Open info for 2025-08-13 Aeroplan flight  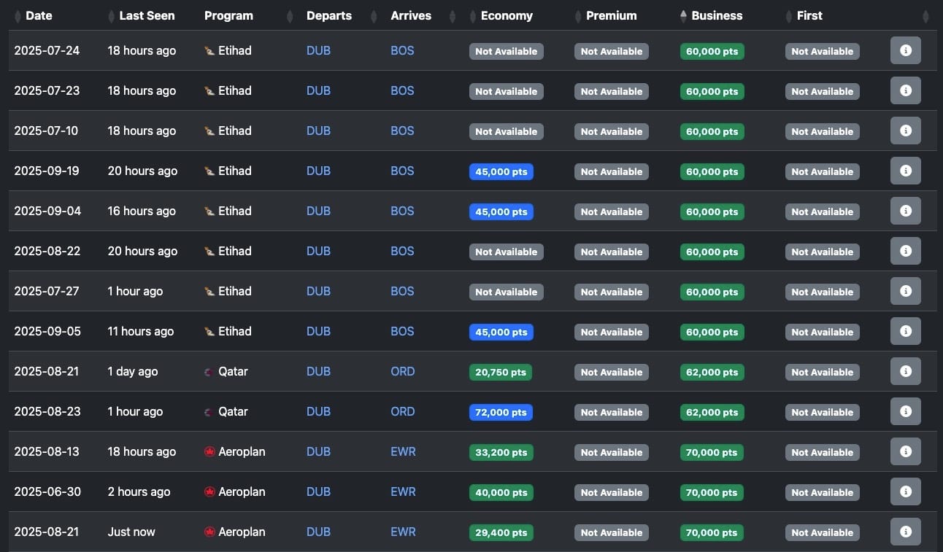click(906, 452)
